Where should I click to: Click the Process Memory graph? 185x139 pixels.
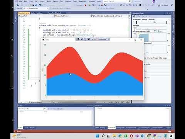point(151,37)
